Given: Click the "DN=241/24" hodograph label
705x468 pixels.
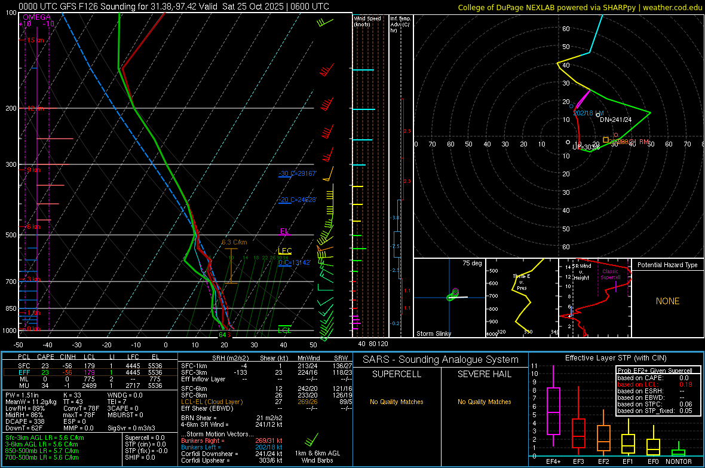Looking at the screenshot, I should click(615, 120).
